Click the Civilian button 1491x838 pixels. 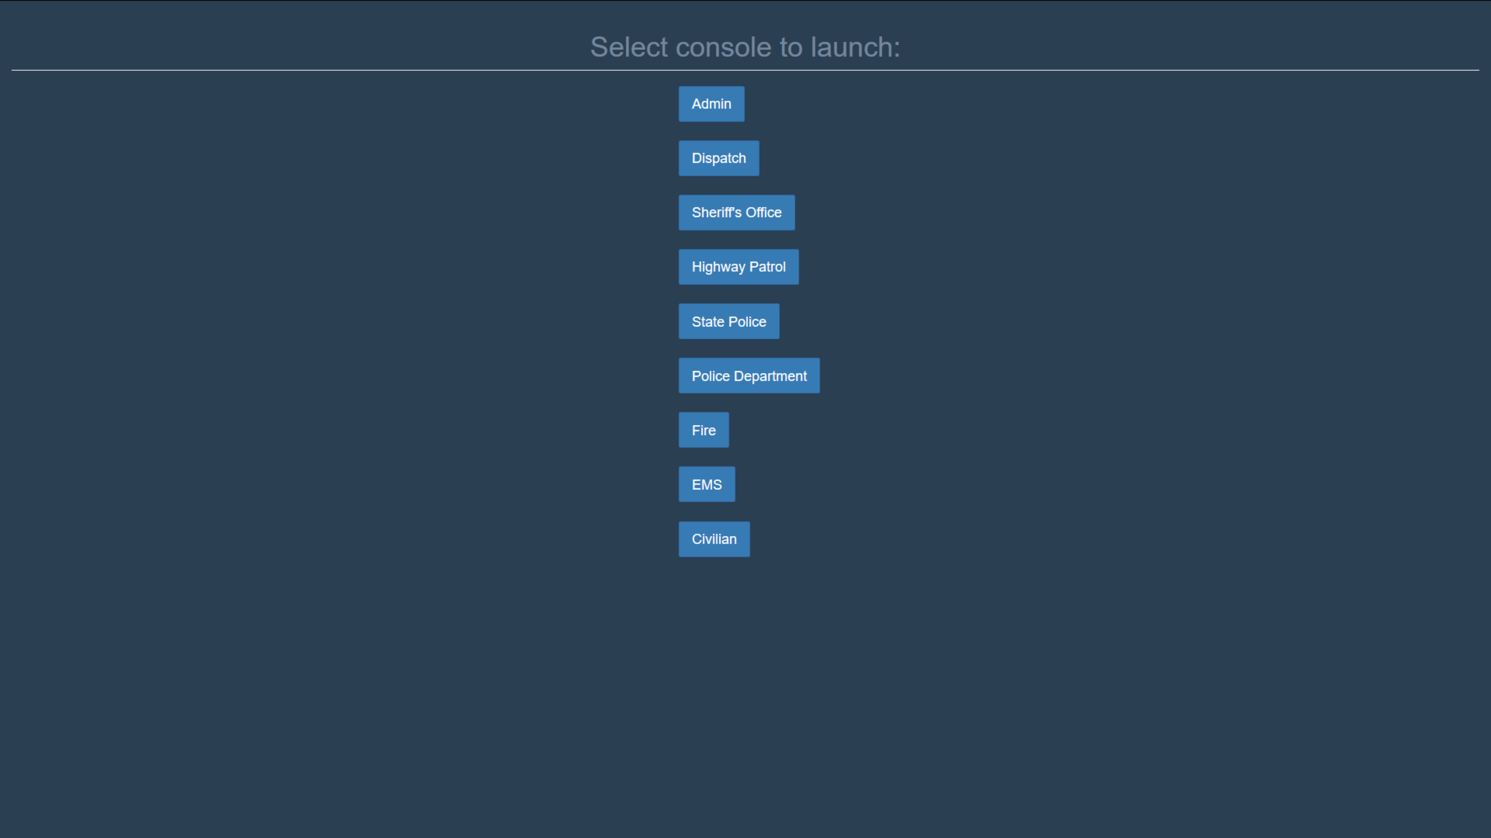pos(714,540)
